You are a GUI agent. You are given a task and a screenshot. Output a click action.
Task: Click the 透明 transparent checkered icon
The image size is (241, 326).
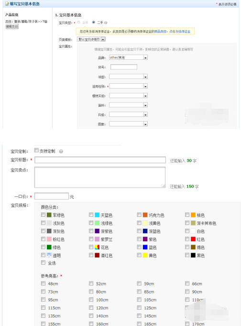point(49,255)
